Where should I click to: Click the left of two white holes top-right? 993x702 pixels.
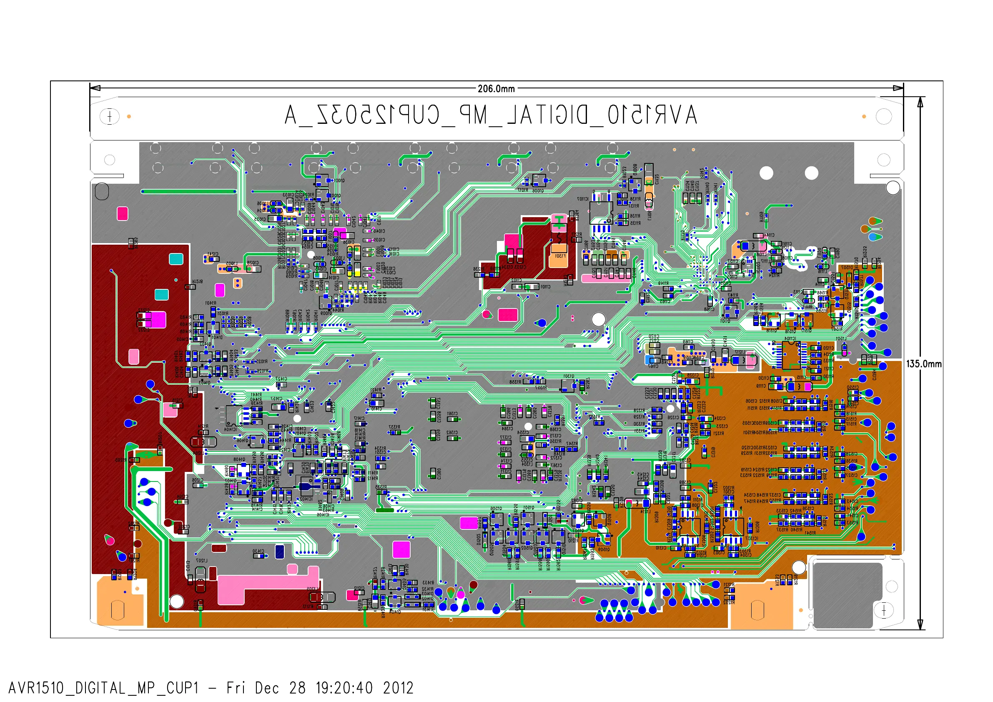pyautogui.click(x=766, y=173)
